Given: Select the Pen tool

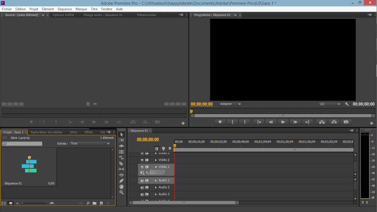Looking at the screenshot, I should (x=122, y=181).
